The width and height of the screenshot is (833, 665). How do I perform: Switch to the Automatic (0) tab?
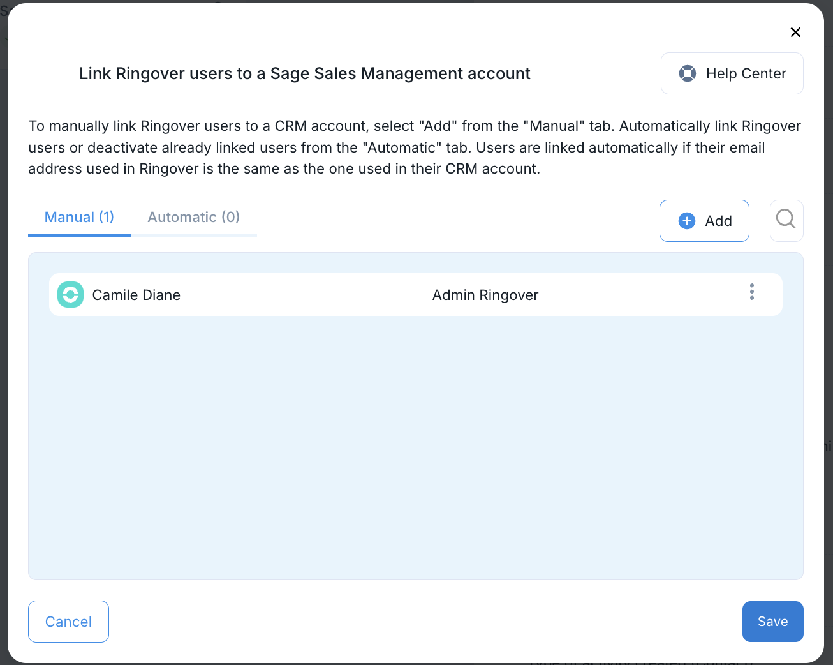(x=193, y=217)
